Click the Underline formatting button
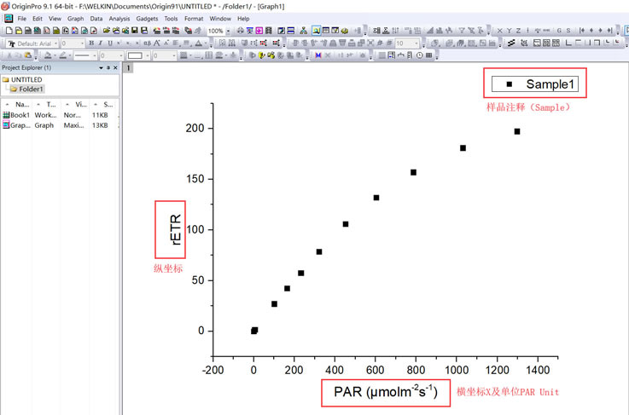This screenshot has height=415, width=629. point(109,43)
